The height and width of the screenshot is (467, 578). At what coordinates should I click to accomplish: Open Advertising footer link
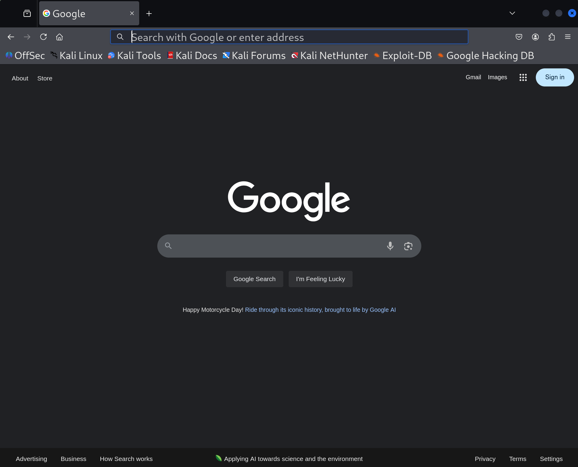pyautogui.click(x=31, y=459)
